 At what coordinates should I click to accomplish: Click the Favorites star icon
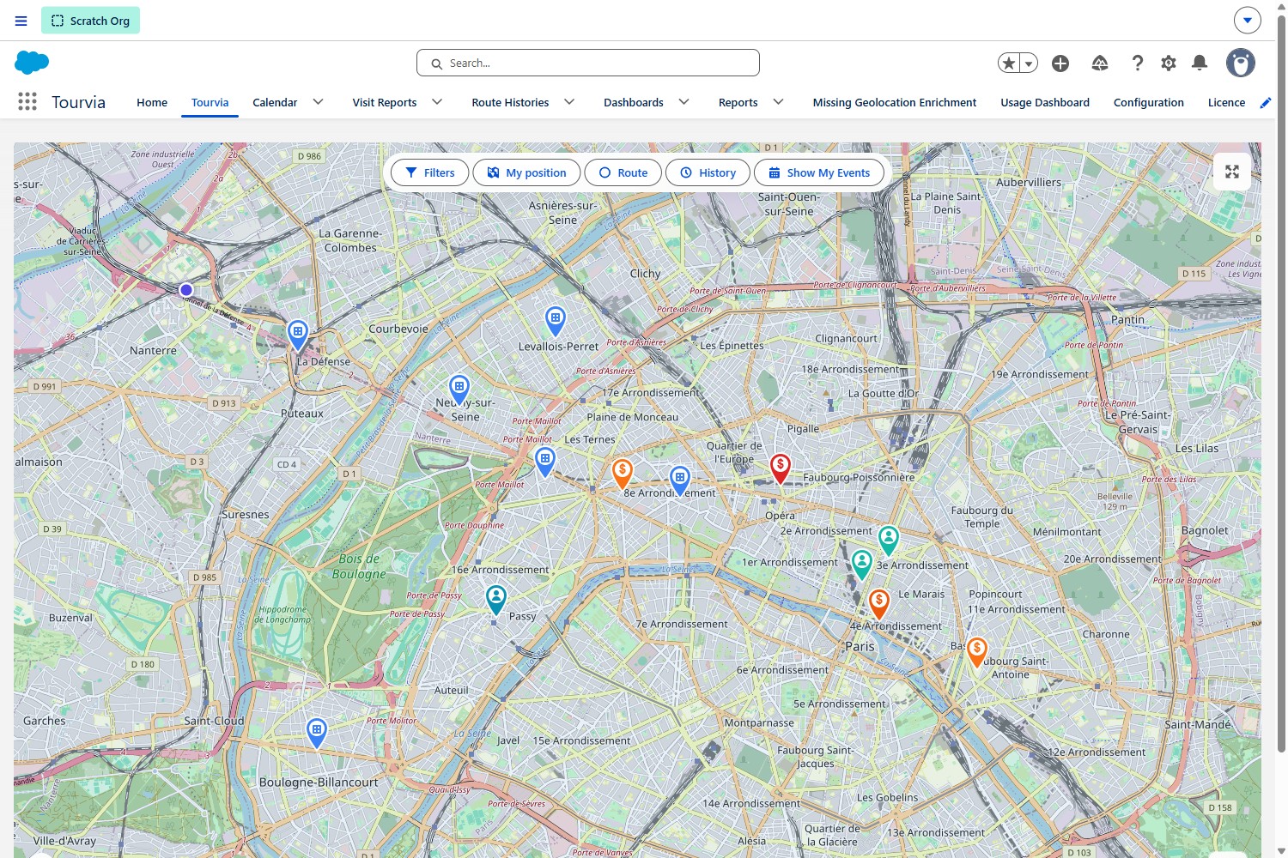pos(1009,63)
